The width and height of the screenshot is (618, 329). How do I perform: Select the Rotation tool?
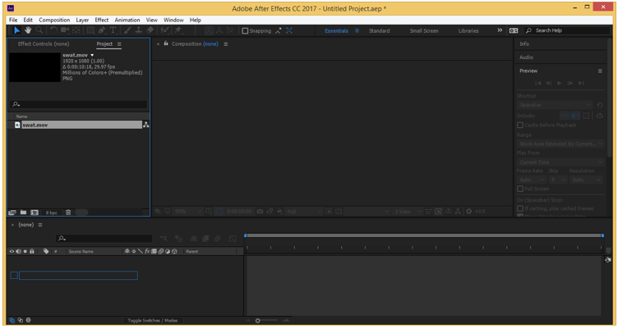(53, 30)
